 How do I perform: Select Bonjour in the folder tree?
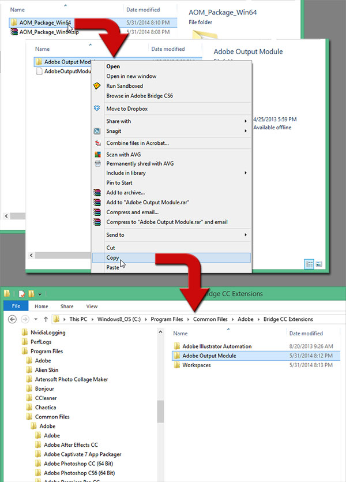coord(44,389)
